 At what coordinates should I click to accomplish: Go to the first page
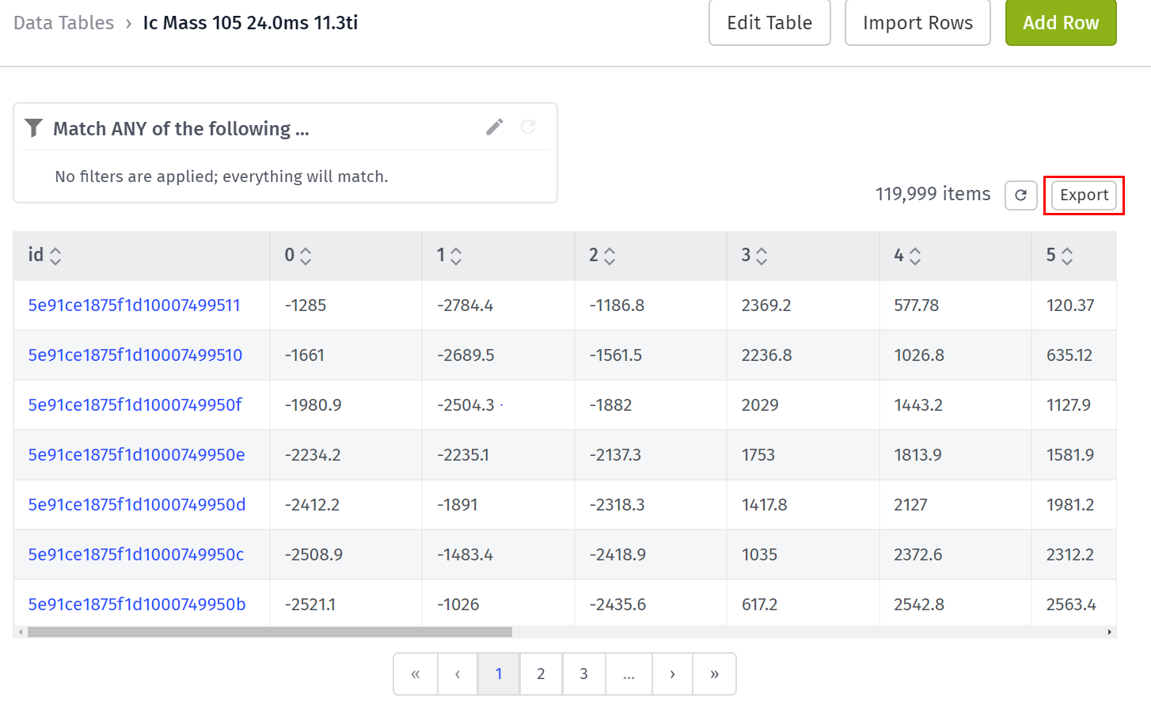[x=416, y=674]
